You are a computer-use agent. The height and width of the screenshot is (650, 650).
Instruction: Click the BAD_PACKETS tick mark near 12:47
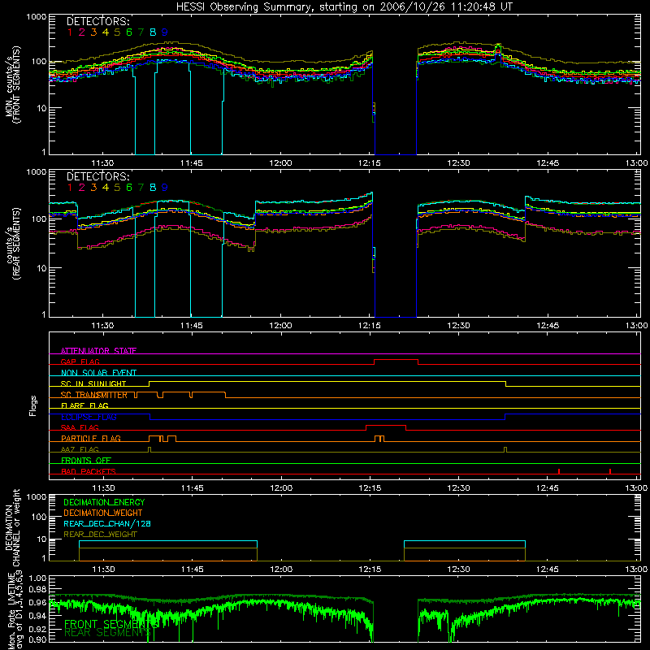(559, 471)
